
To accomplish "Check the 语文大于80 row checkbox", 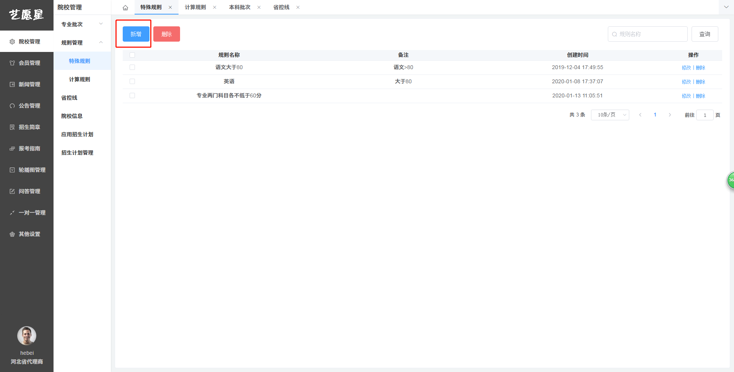I will pos(132,67).
